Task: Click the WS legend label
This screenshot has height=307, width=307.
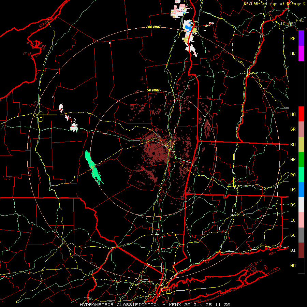Action: pos(293,190)
